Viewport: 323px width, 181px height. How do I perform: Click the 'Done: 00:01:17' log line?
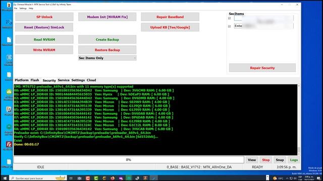coord(26,144)
